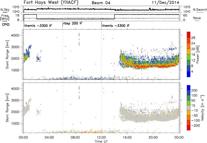Screen dimensions: 207x143
Task: Click the '200' Velocity colorbar tick label
Action: click(x=194, y=90)
